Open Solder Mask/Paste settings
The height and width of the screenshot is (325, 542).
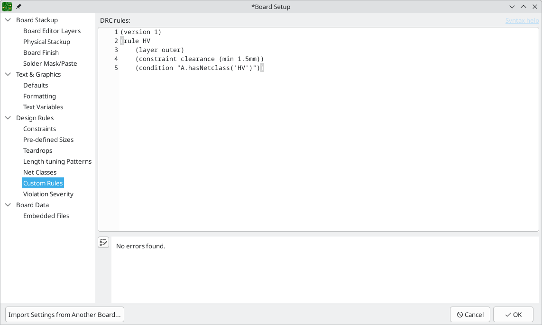[50, 63]
